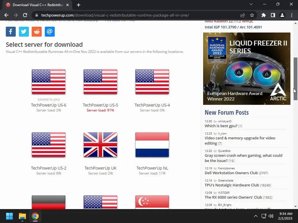298x223 pixels.
Task: Share page via email @ icon
Action: point(49,31)
